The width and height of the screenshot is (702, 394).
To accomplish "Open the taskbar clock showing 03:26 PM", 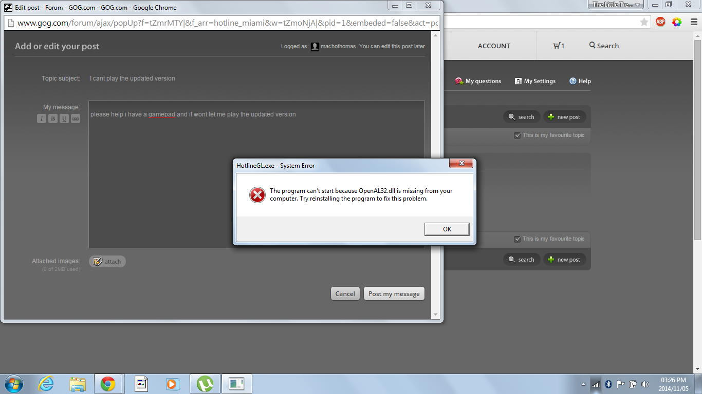I will point(673,384).
